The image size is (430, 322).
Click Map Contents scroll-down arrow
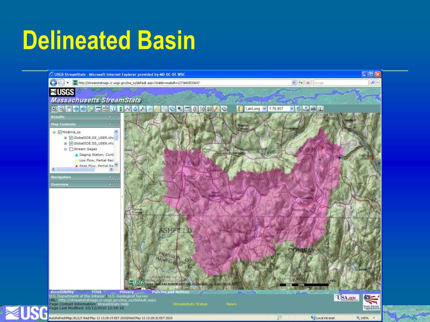pyautogui.click(x=116, y=164)
